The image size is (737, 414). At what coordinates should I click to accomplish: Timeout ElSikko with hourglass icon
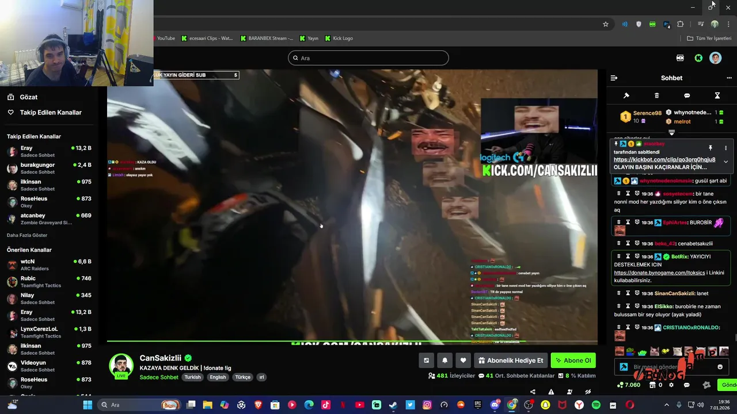click(x=628, y=306)
